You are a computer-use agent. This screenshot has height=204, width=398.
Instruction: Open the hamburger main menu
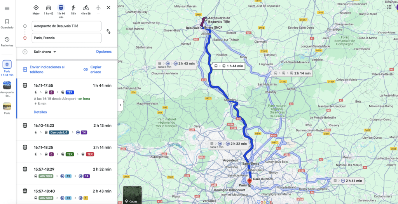pos(7,9)
